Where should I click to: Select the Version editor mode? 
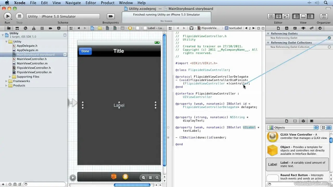(286, 16)
